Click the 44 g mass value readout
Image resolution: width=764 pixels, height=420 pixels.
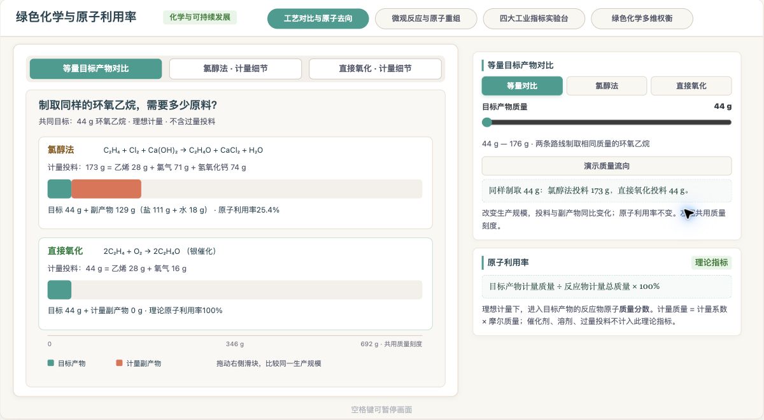[723, 106]
